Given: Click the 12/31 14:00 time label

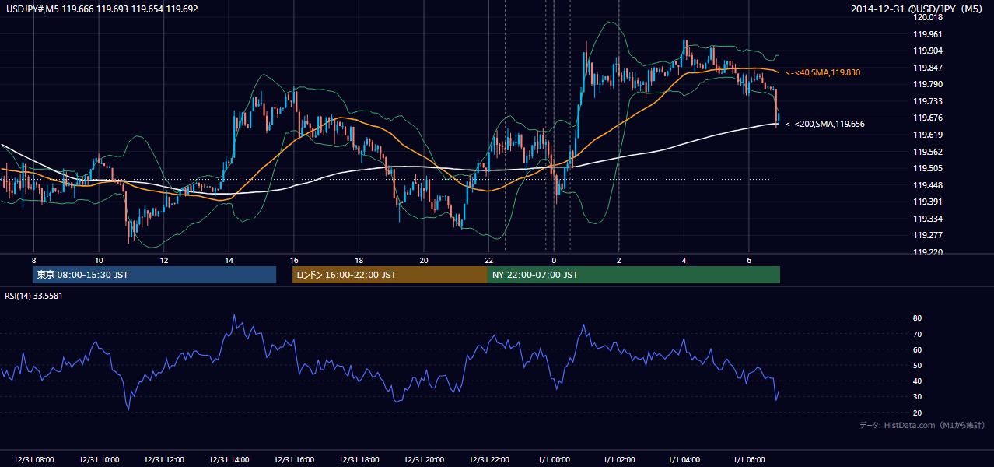Looking at the screenshot, I should (229, 460).
